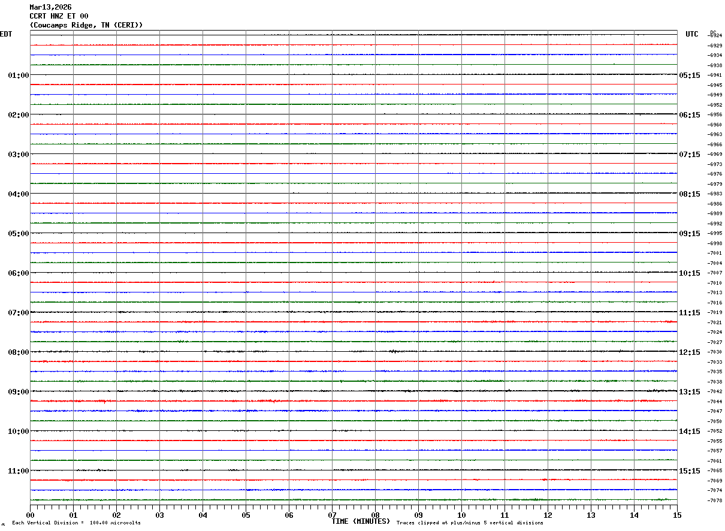Click the DC offset value -6998
Screen dimensions: 725x531
tap(715, 243)
